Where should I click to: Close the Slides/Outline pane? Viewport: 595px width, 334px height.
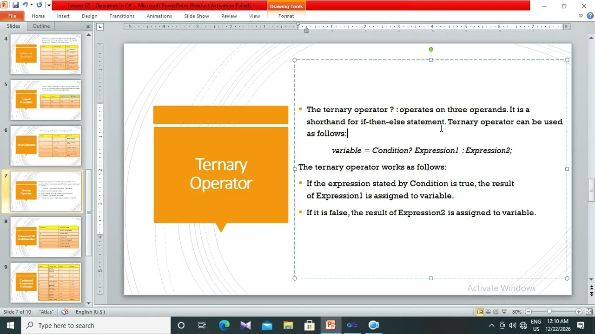click(x=88, y=26)
